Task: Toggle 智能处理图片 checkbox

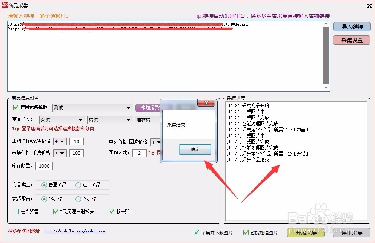Action: point(246,232)
